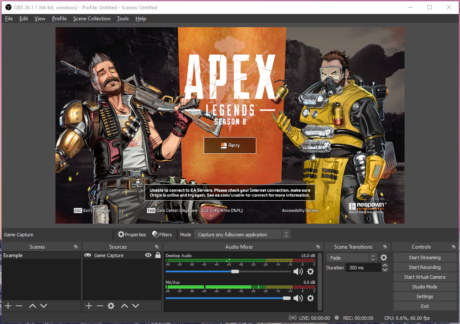The image size is (460, 324).
Task: Enter Studio Mode
Action: (x=424, y=287)
